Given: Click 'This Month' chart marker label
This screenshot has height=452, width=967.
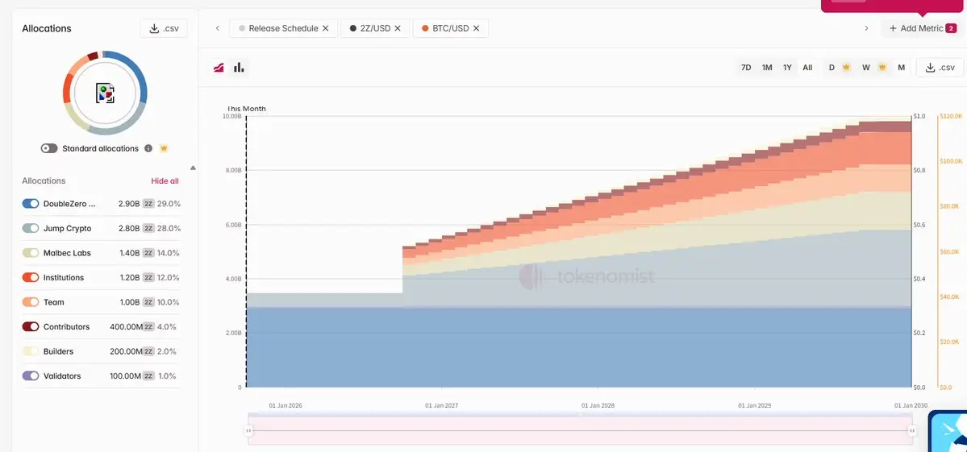Looking at the screenshot, I should tap(246, 109).
